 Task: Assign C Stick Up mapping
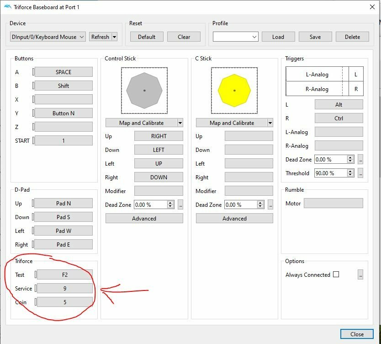click(249, 136)
